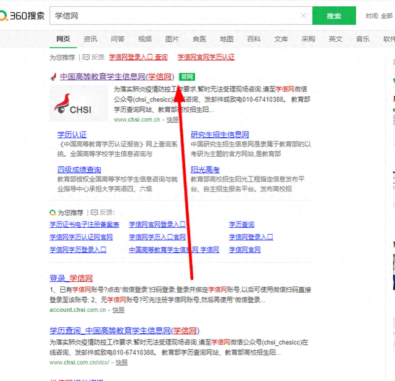Open suggestion 学信网官网学历认证
395x381 pixels.
(206, 57)
